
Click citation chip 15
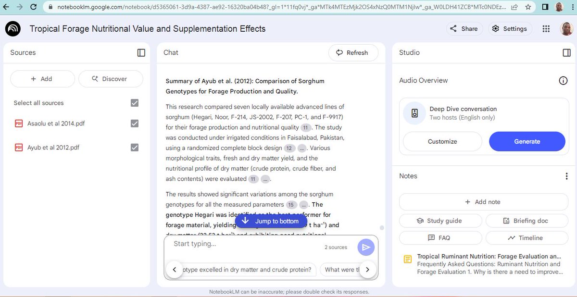292,205
